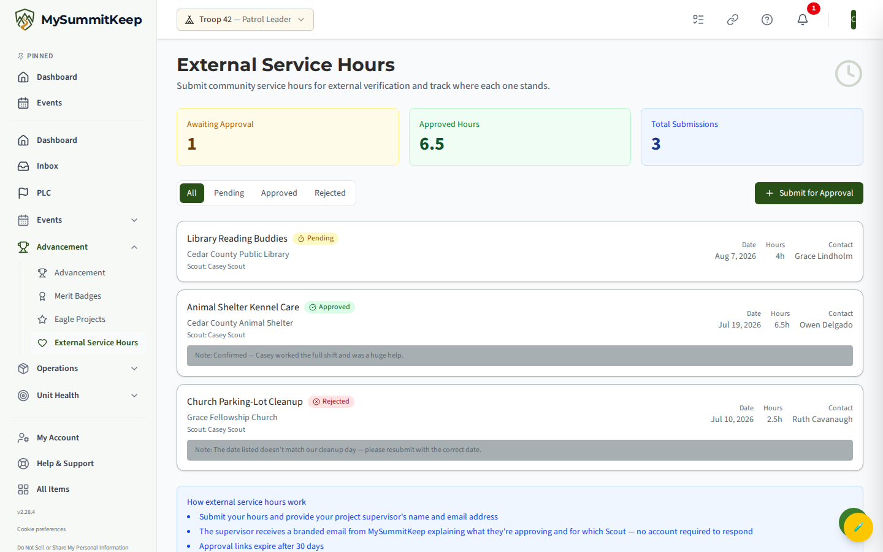
Task: Click the Approved status badge on Animal Shelter
Action: click(329, 307)
